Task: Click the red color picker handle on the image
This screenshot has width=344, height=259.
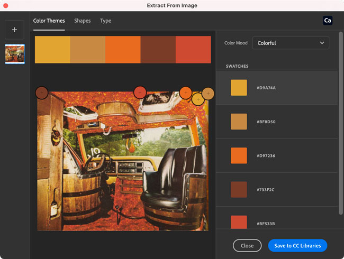Action: pos(140,92)
